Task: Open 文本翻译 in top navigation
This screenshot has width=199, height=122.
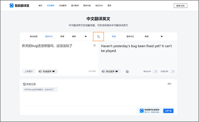Action: point(51,6)
